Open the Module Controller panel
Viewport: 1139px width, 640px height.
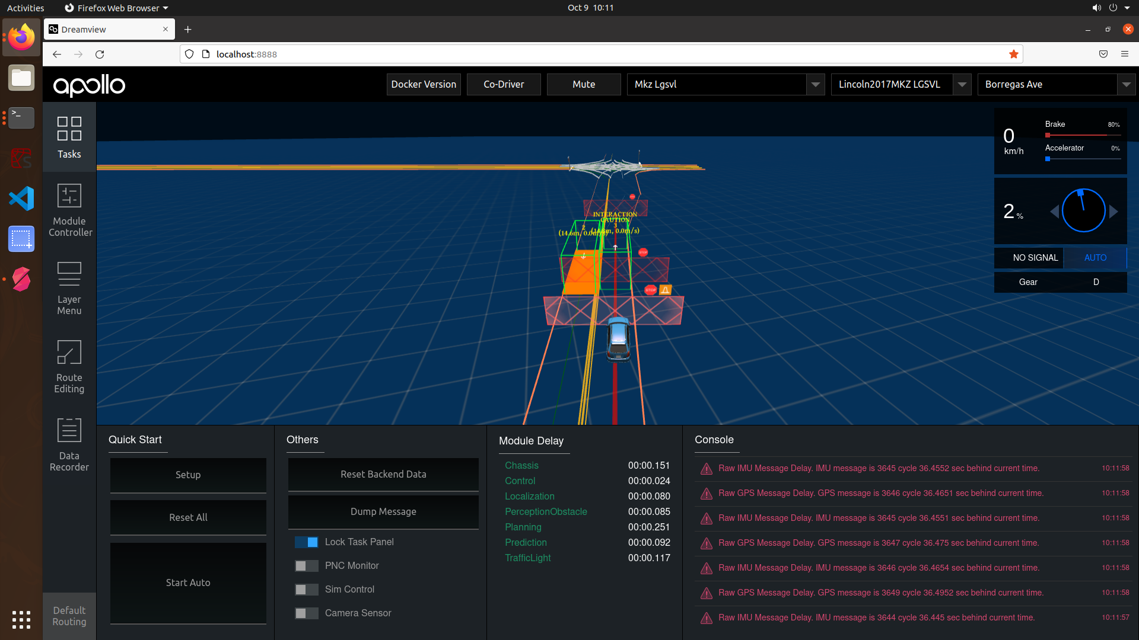click(69, 210)
